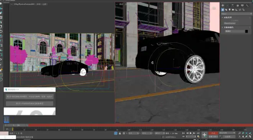Click the object name field
Image resolution: width=253 pixels, height=140 pixels.
point(235,31)
